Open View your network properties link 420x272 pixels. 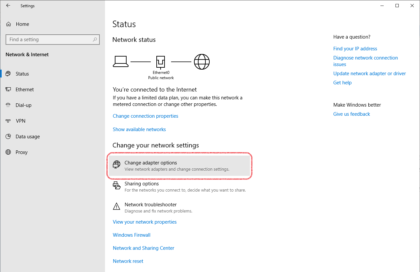pos(145,222)
